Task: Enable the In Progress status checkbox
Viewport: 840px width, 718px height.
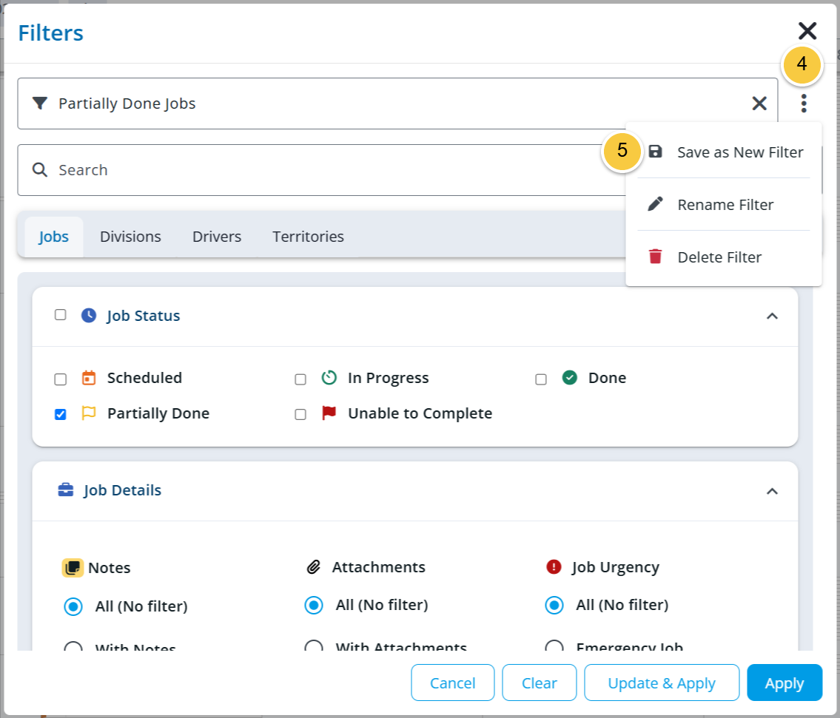Action: tap(300, 379)
